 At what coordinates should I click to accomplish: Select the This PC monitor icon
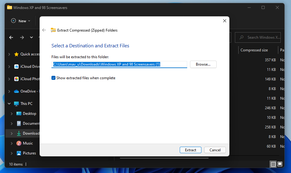(x=16, y=104)
